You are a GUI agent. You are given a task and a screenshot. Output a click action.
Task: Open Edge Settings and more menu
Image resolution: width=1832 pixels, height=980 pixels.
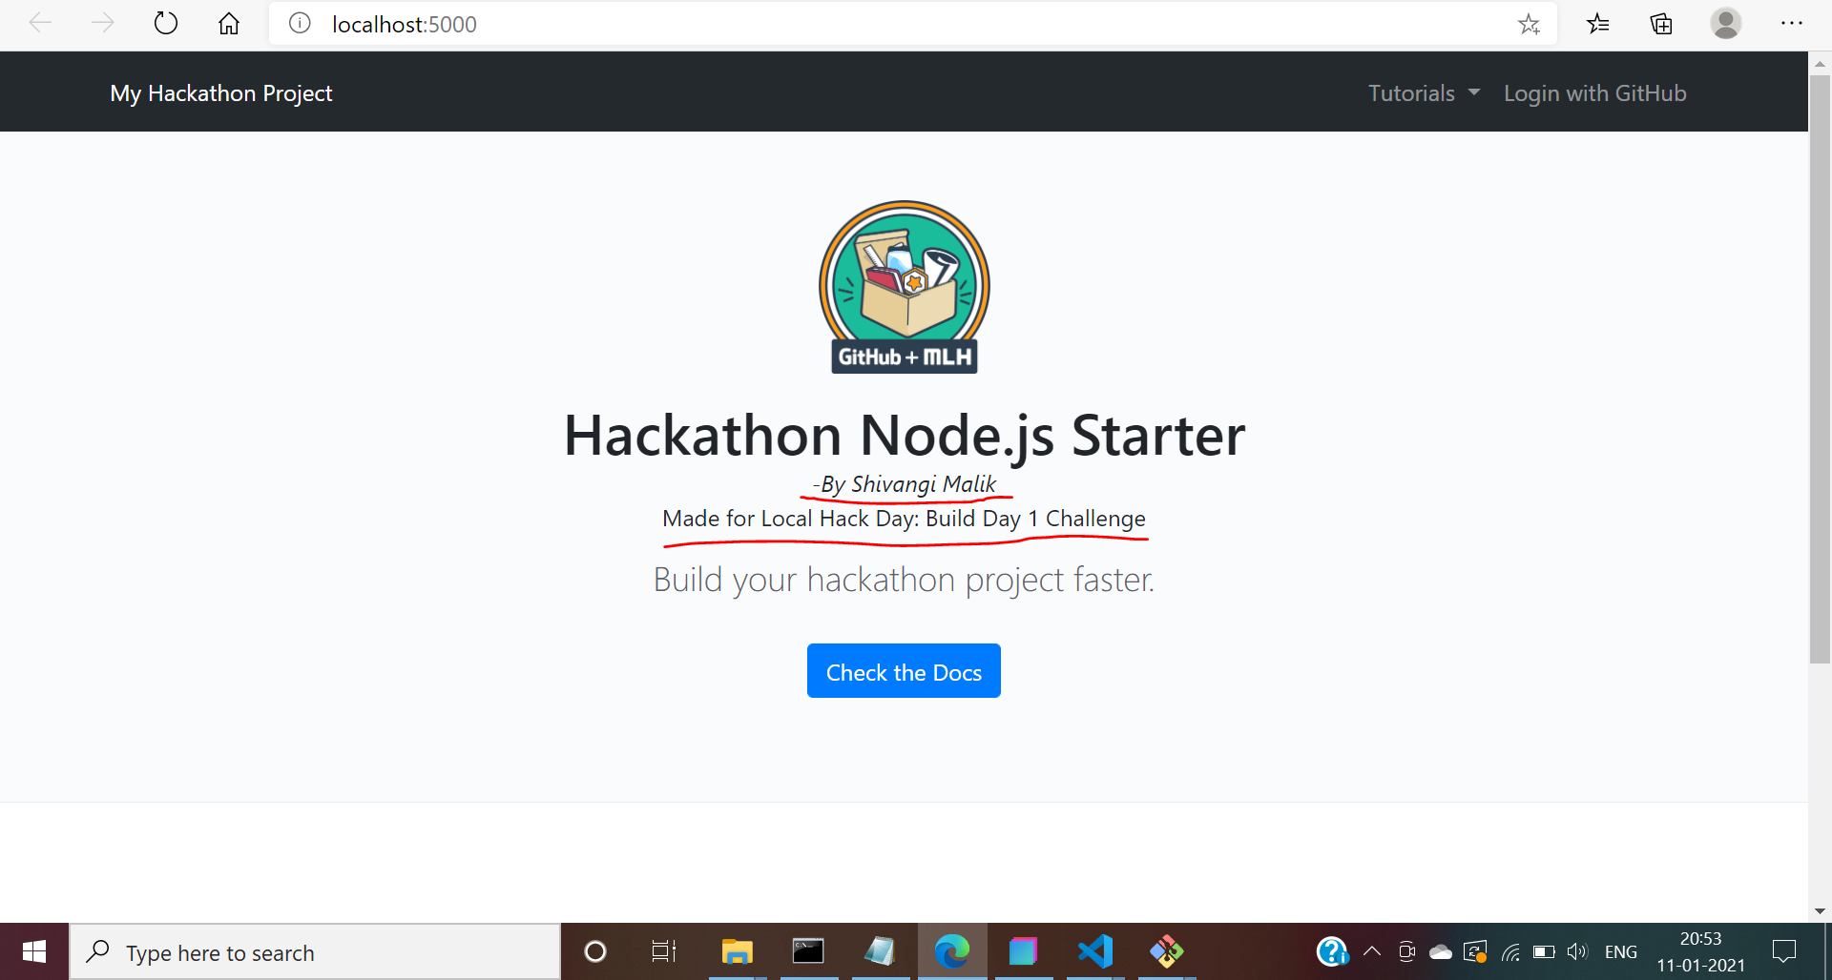[1791, 24]
